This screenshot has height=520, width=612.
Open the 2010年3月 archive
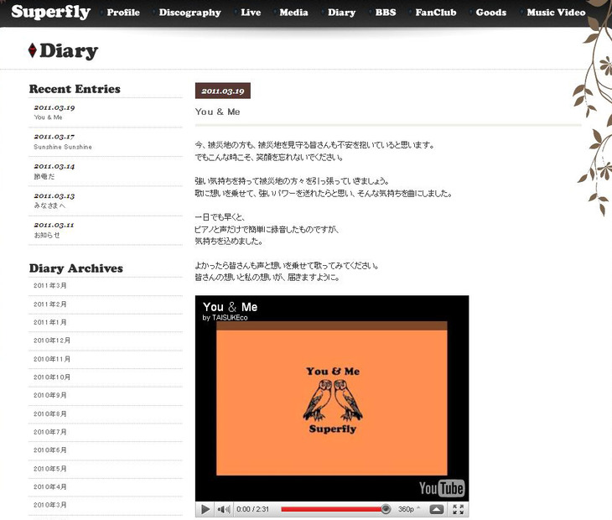(x=50, y=505)
